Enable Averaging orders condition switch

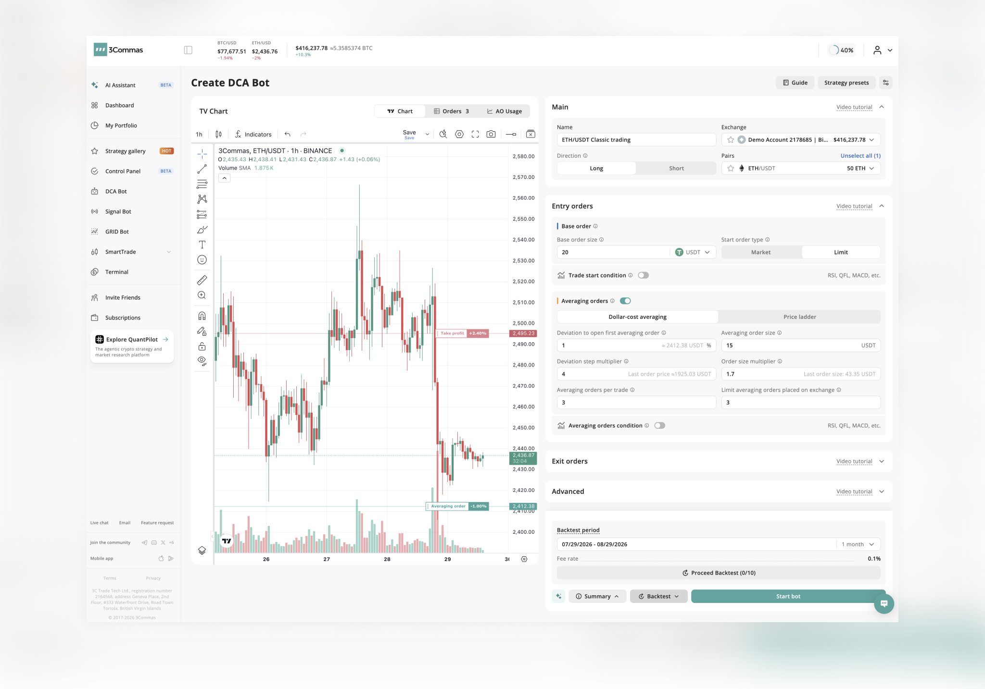(659, 426)
